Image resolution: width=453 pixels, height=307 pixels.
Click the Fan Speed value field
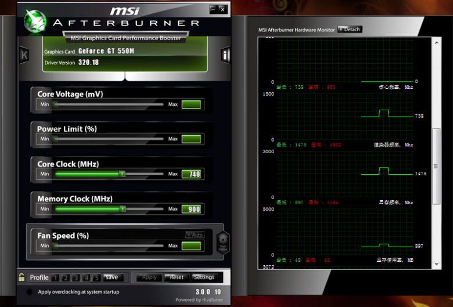tap(191, 245)
